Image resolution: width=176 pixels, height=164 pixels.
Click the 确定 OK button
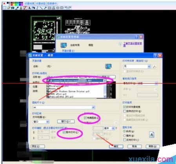116,146
